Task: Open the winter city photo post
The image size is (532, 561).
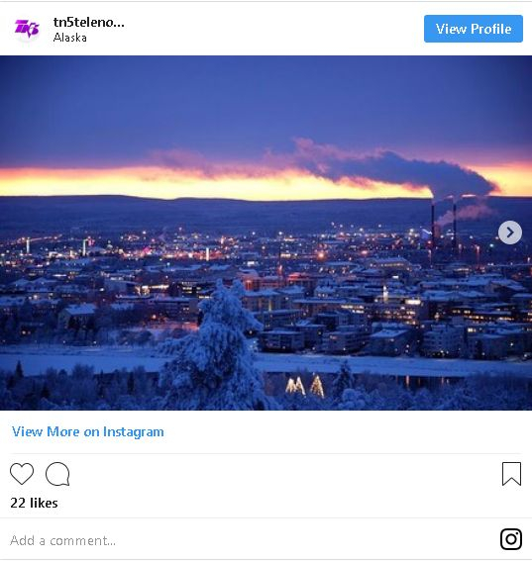Action: [x=266, y=233]
